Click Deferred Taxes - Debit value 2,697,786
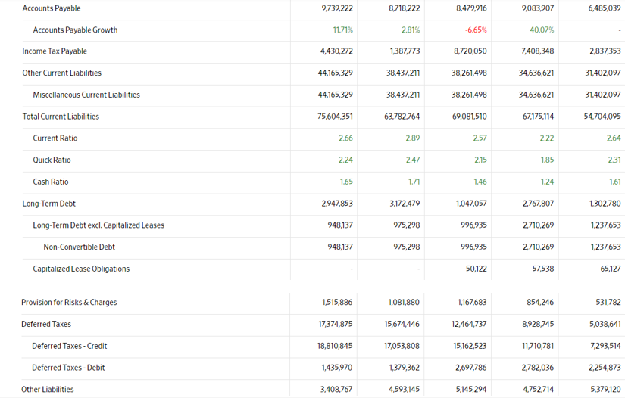 (471, 368)
